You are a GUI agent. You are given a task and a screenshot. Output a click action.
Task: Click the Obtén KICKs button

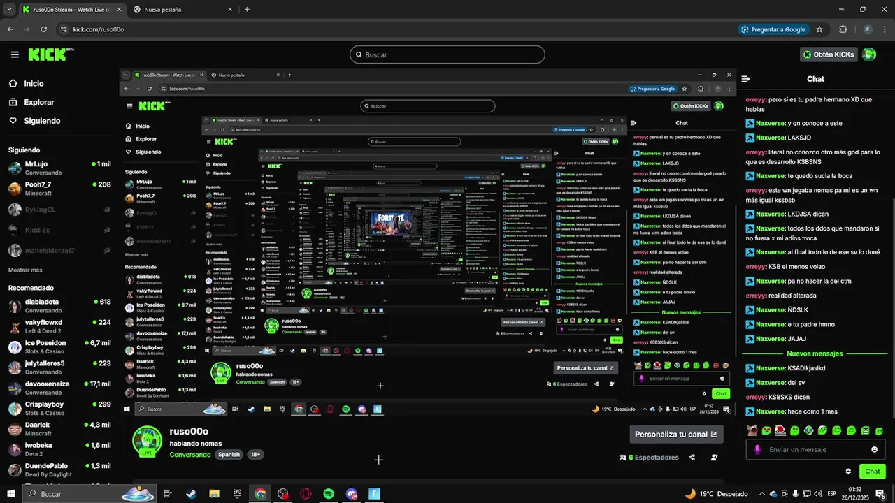pyautogui.click(x=829, y=54)
